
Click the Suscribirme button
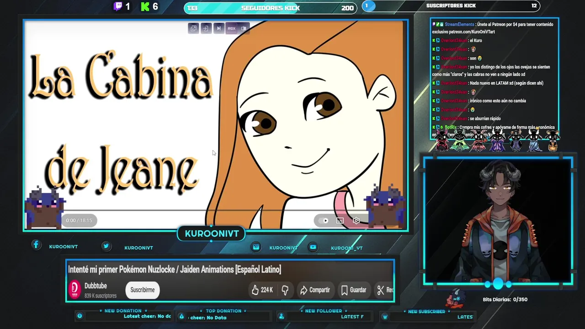pos(143,290)
